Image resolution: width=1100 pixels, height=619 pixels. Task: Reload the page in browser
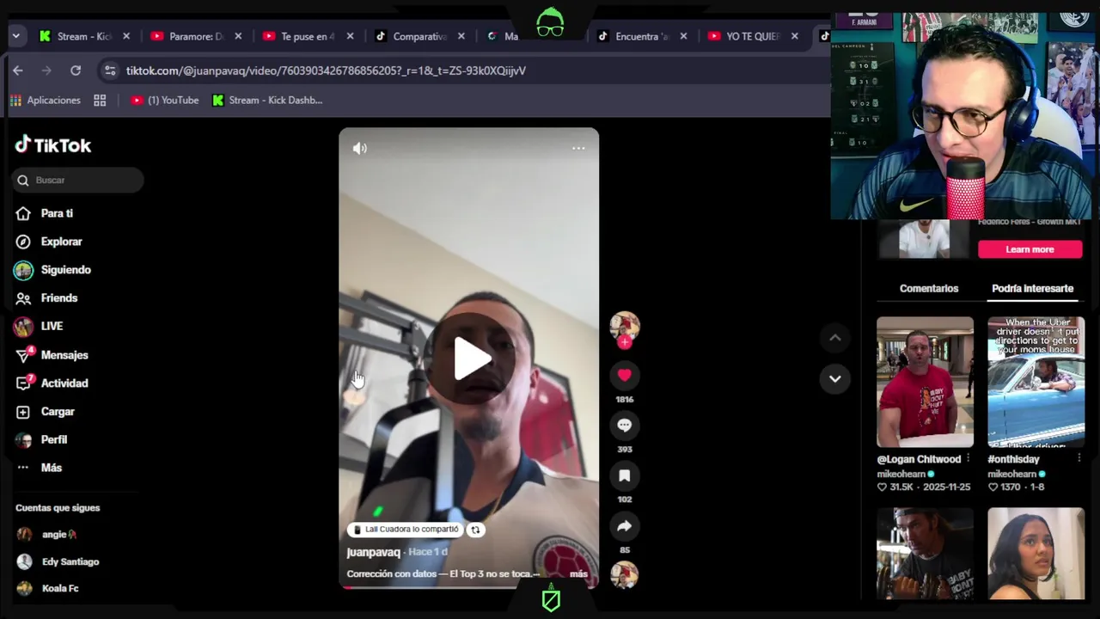76,70
